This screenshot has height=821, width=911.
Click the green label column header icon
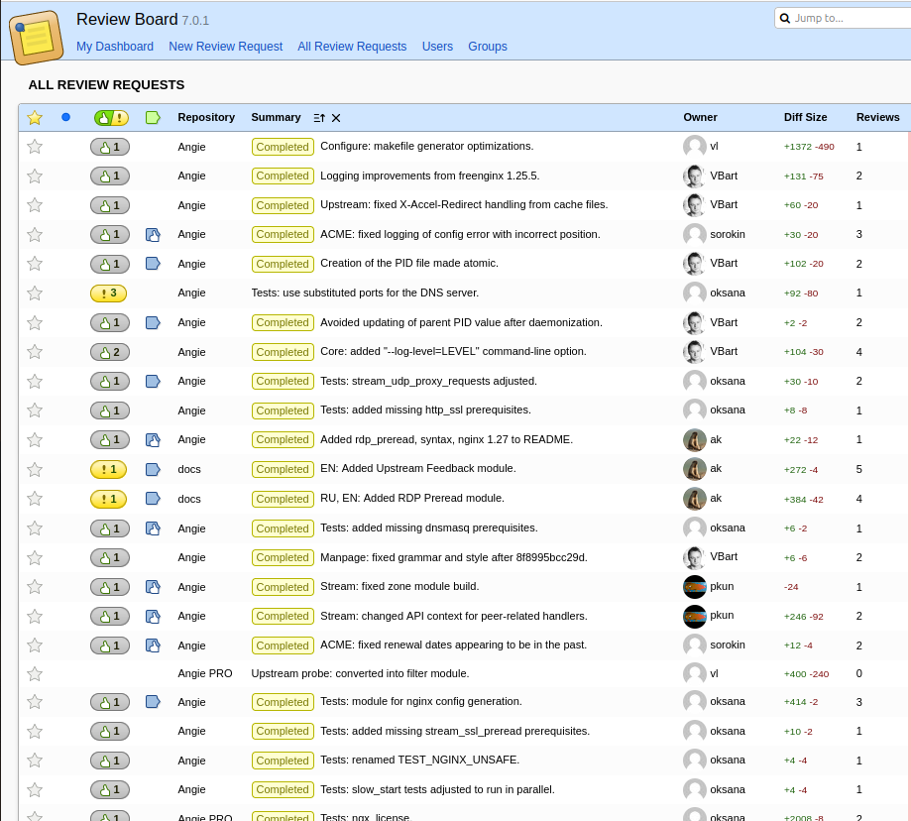[x=153, y=118]
